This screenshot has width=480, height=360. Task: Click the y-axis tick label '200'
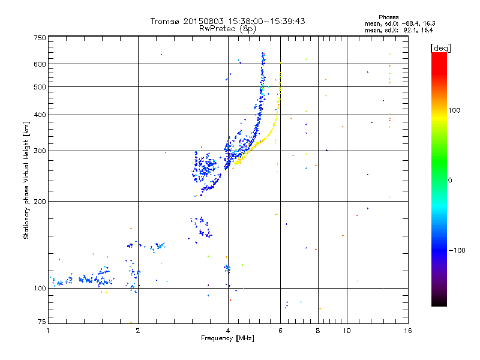point(40,202)
